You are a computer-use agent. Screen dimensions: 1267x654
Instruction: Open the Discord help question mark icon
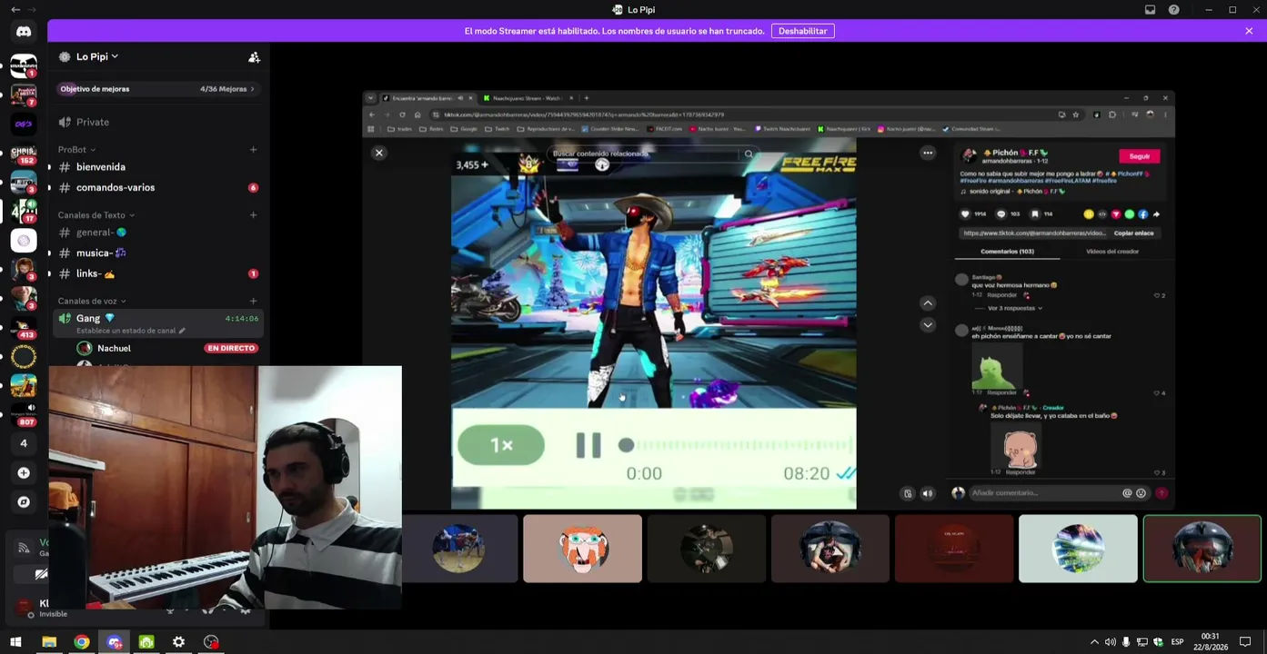pos(1174,10)
